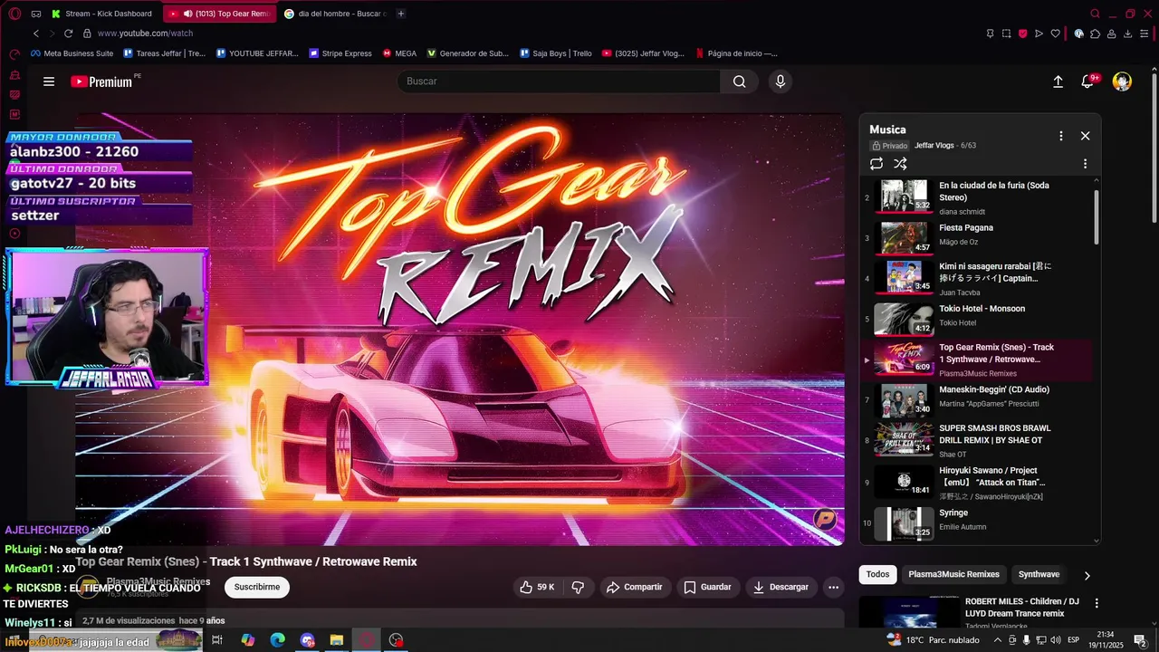Open options for Robert Miles Children video
Viewport: 1159px width, 652px height.
(x=1097, y=603)
